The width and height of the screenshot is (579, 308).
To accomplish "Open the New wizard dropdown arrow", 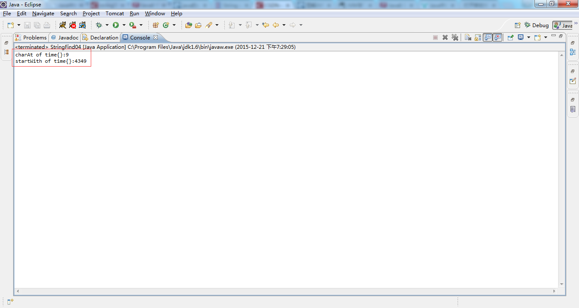I will (x=19, y=25).
